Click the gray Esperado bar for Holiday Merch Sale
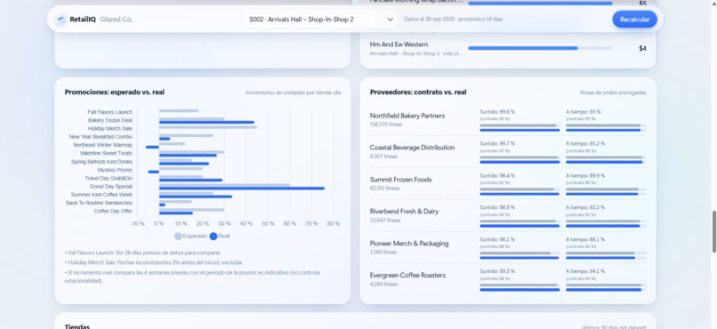 [x=208, y=127]
